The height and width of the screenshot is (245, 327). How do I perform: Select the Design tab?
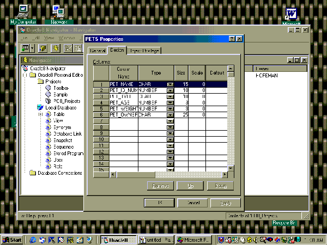[x=117, y=50]
